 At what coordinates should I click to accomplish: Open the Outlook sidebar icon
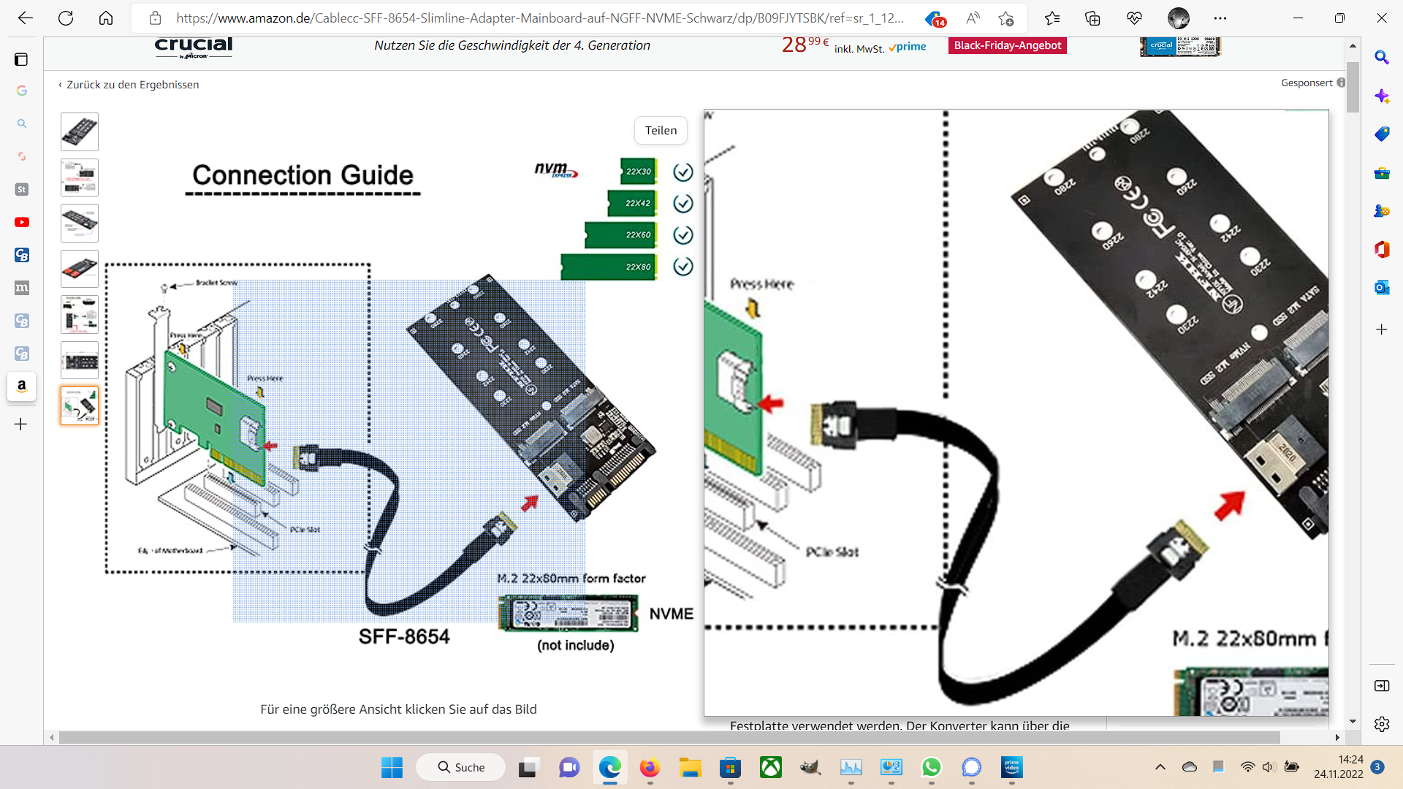coord(1381,288)
